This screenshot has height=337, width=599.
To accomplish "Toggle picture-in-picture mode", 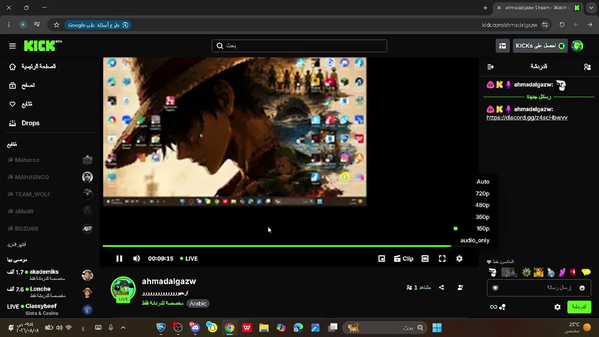I will coord(382,258).
